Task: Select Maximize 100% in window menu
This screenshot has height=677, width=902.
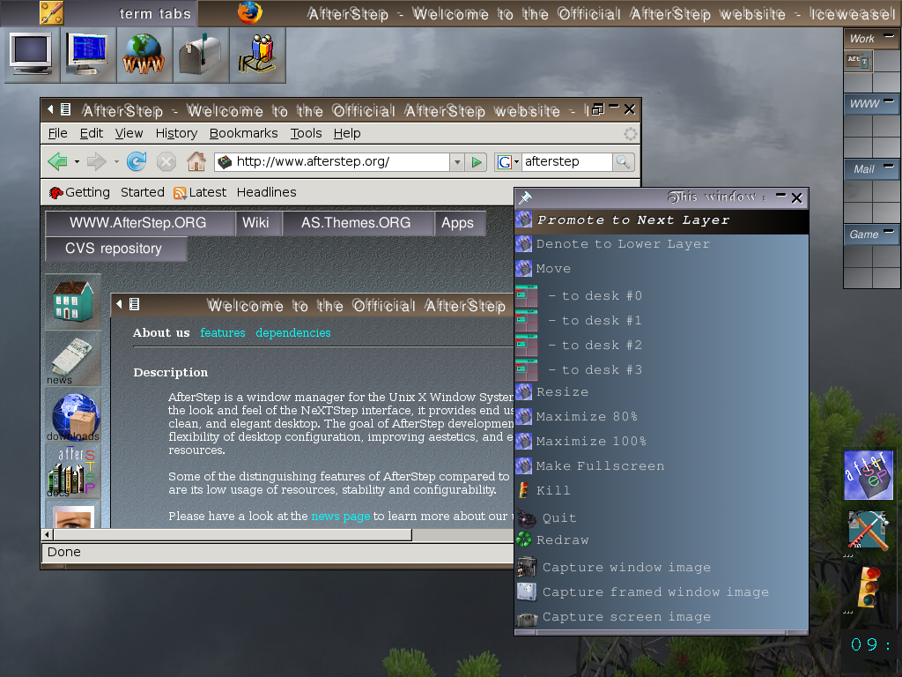Action: tap(662, 442)
